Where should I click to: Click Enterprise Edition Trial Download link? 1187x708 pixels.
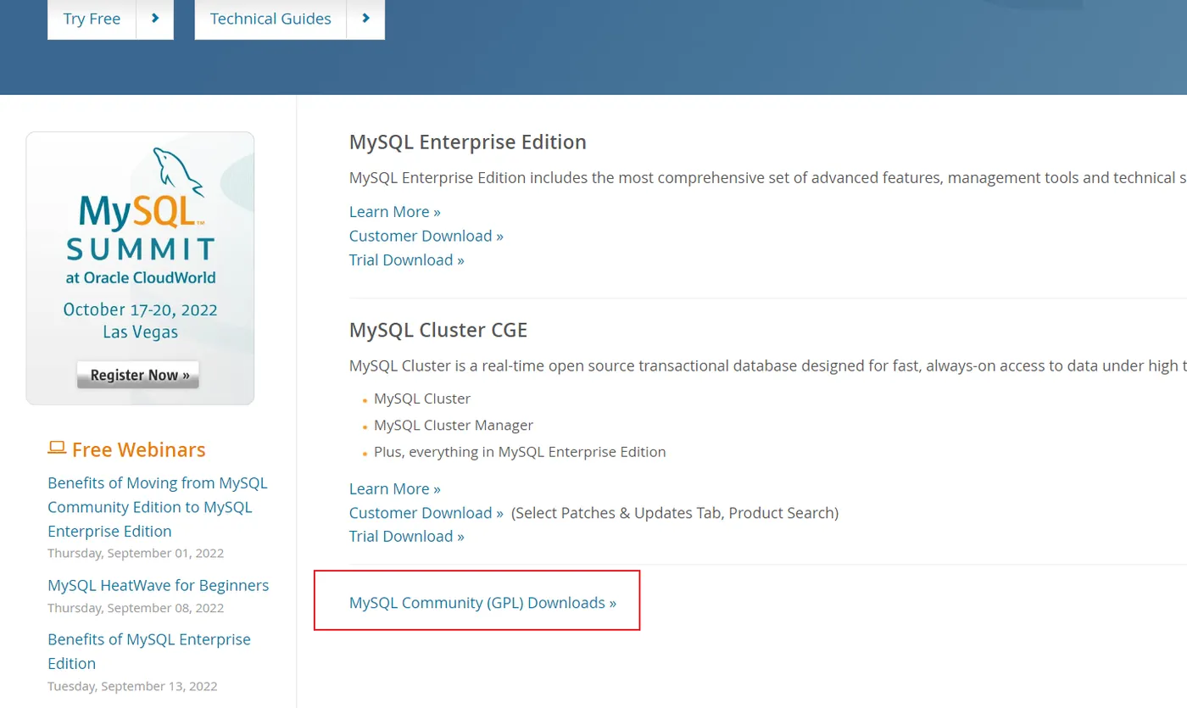click(x=406, y=259)
